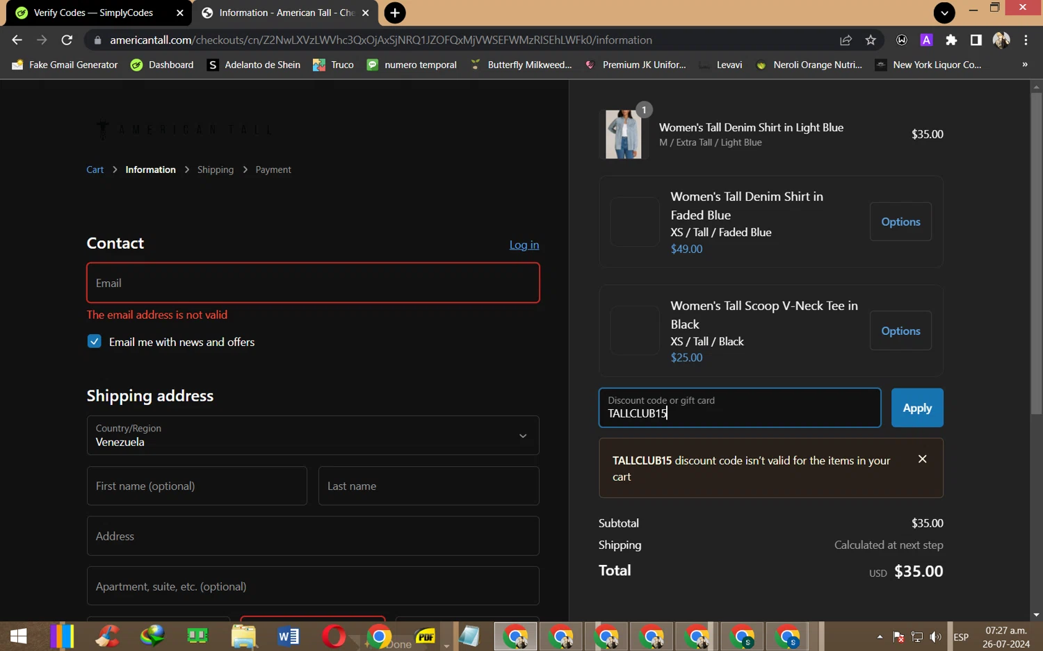
Task: Open the circled W extension
Action: click(x=902, y=40)
